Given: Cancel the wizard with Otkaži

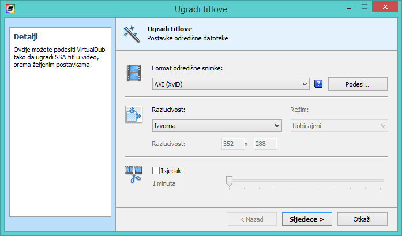Looking at the screenshot, I should click(x=362, y=219).
